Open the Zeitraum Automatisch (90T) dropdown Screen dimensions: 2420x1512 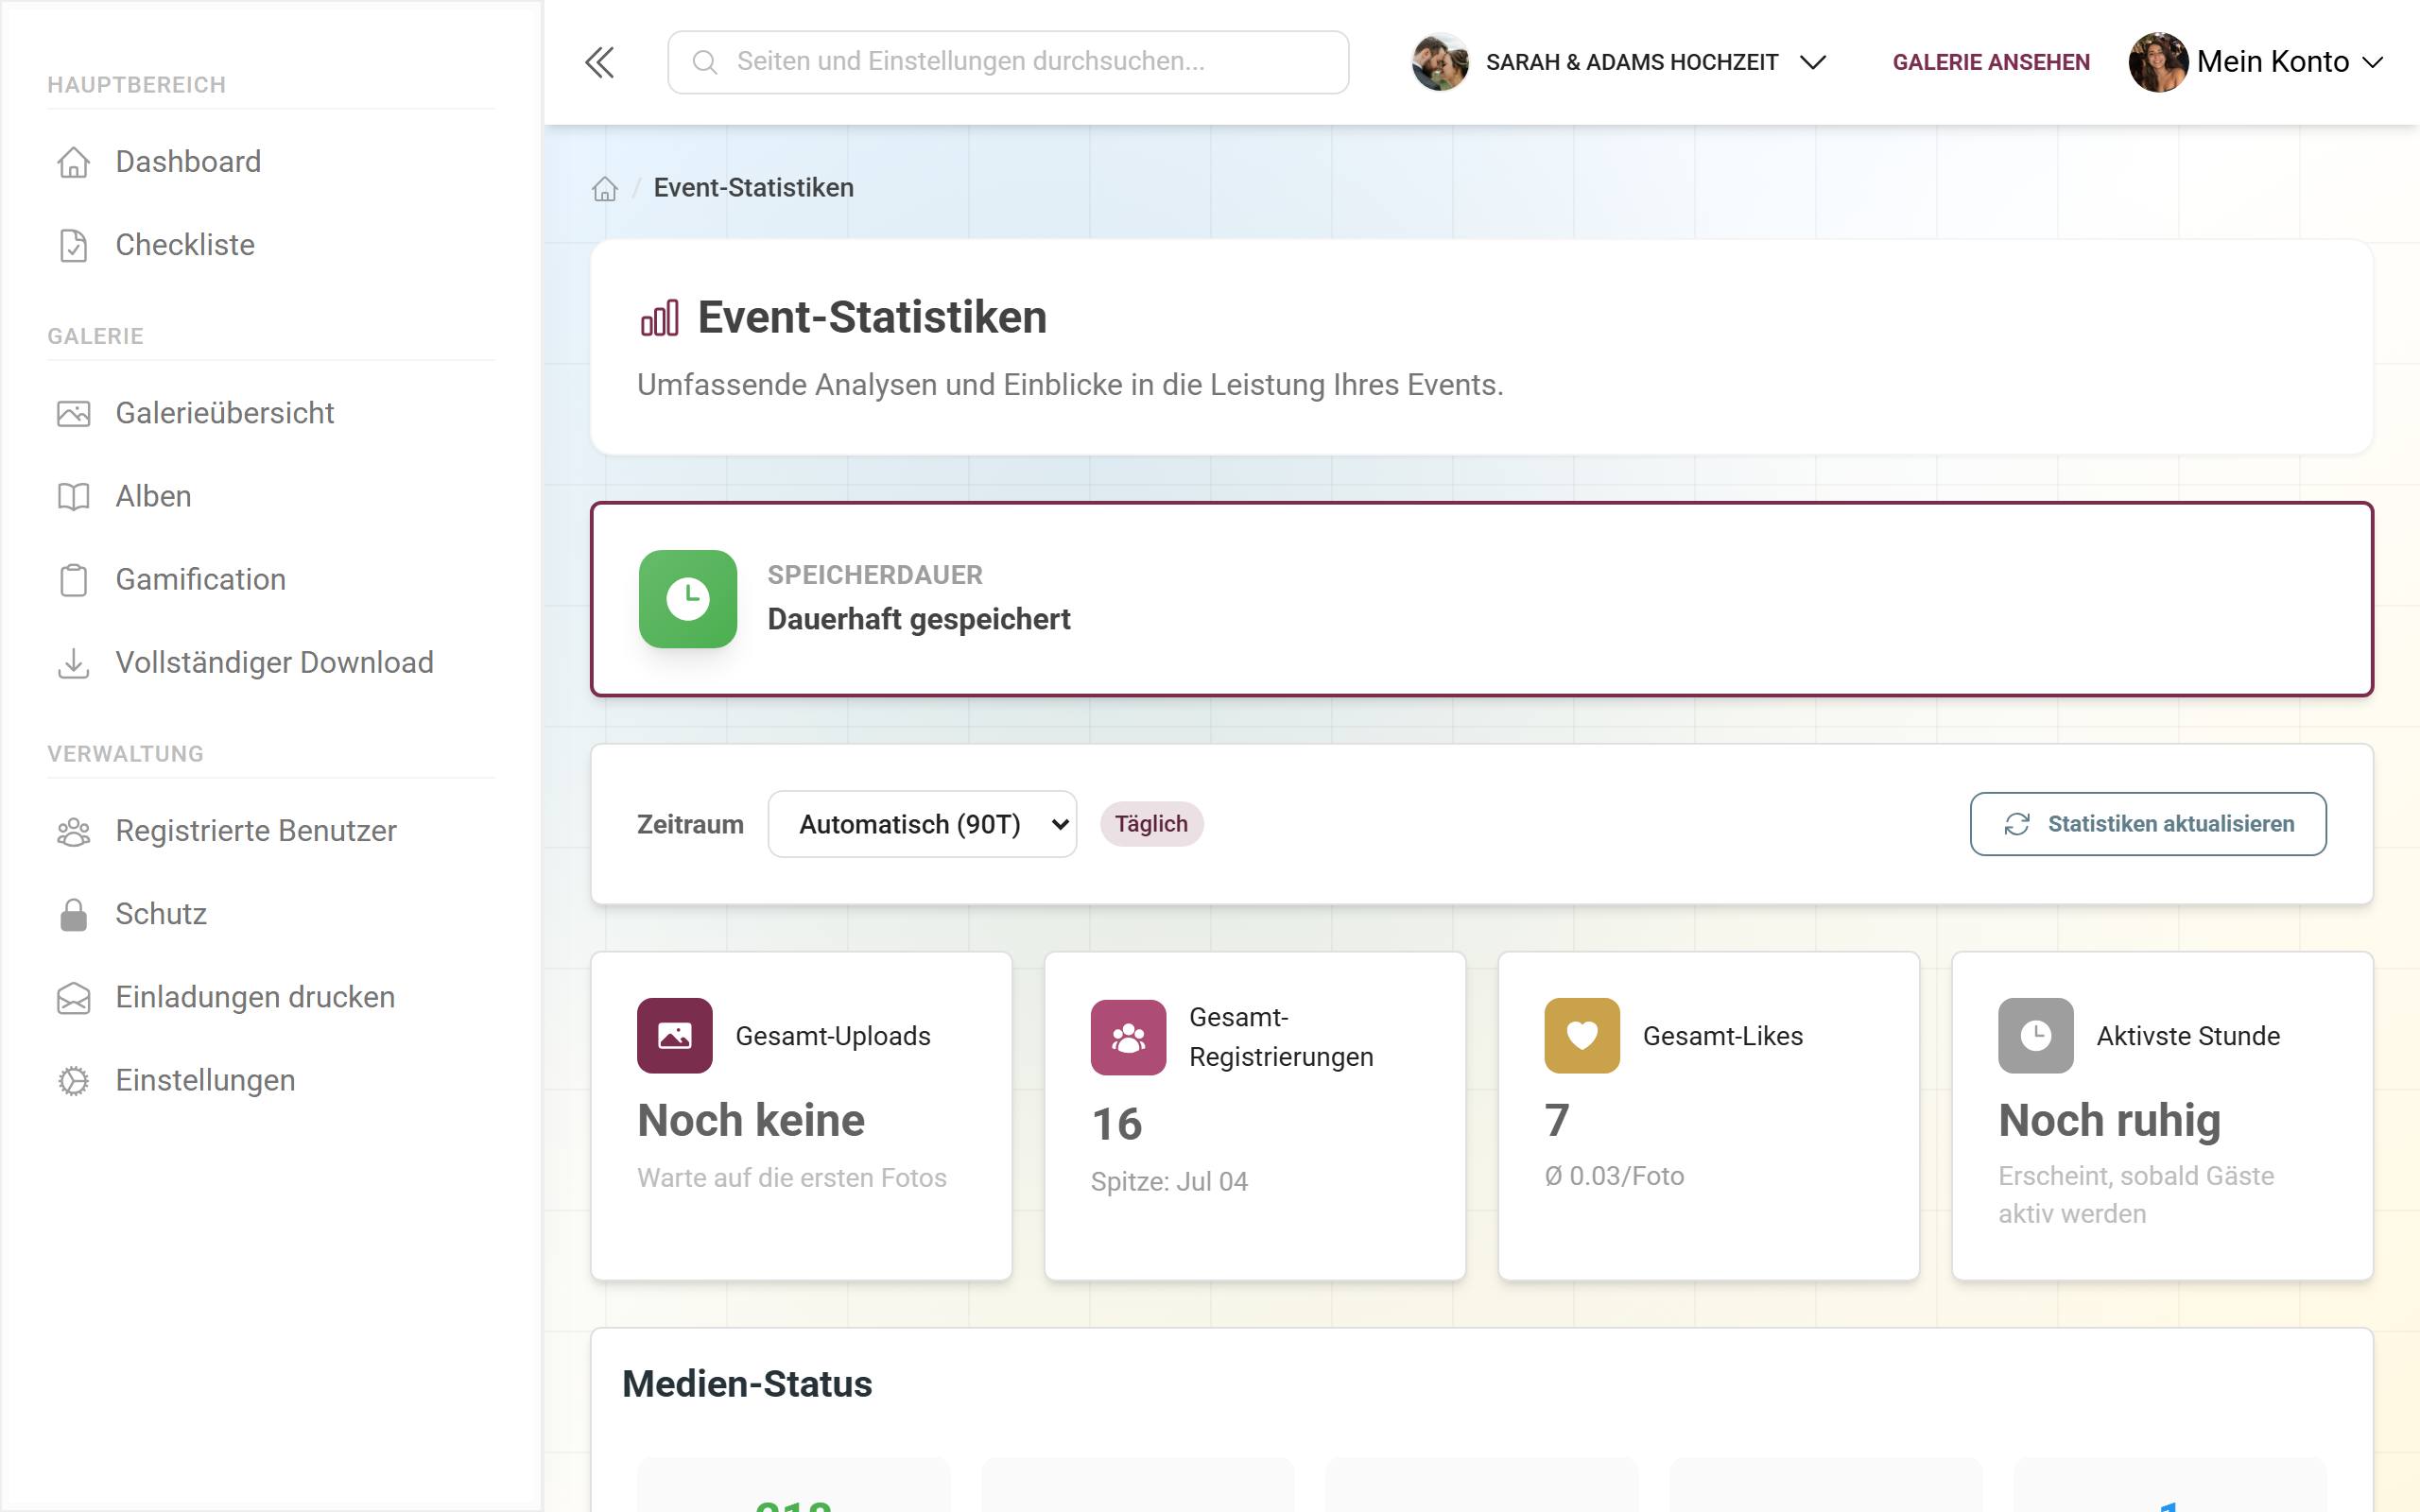(x=922, y=824)
